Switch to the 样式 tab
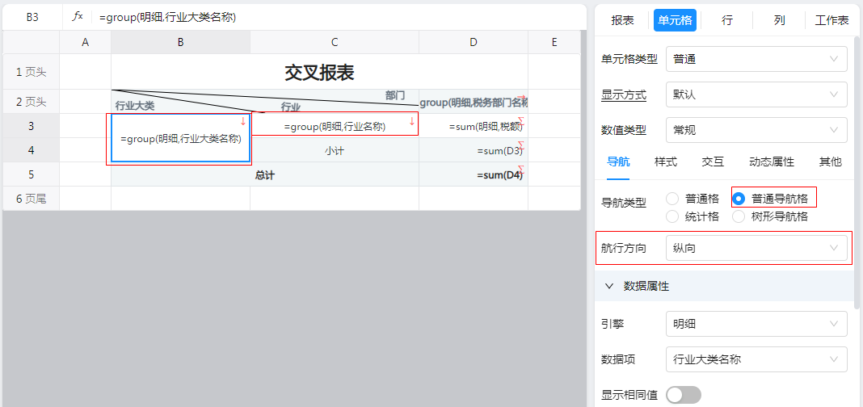This screenshot has width=863, height=407. [x=666, y=162]
